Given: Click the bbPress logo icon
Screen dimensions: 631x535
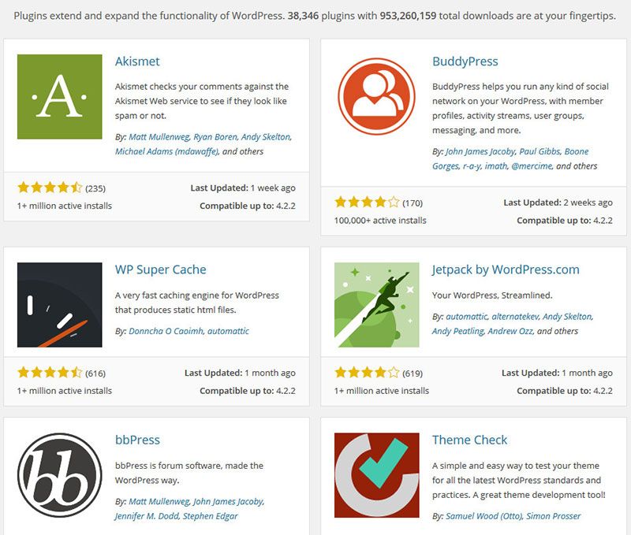Looking at the screenshot, I should coord(60,475).
